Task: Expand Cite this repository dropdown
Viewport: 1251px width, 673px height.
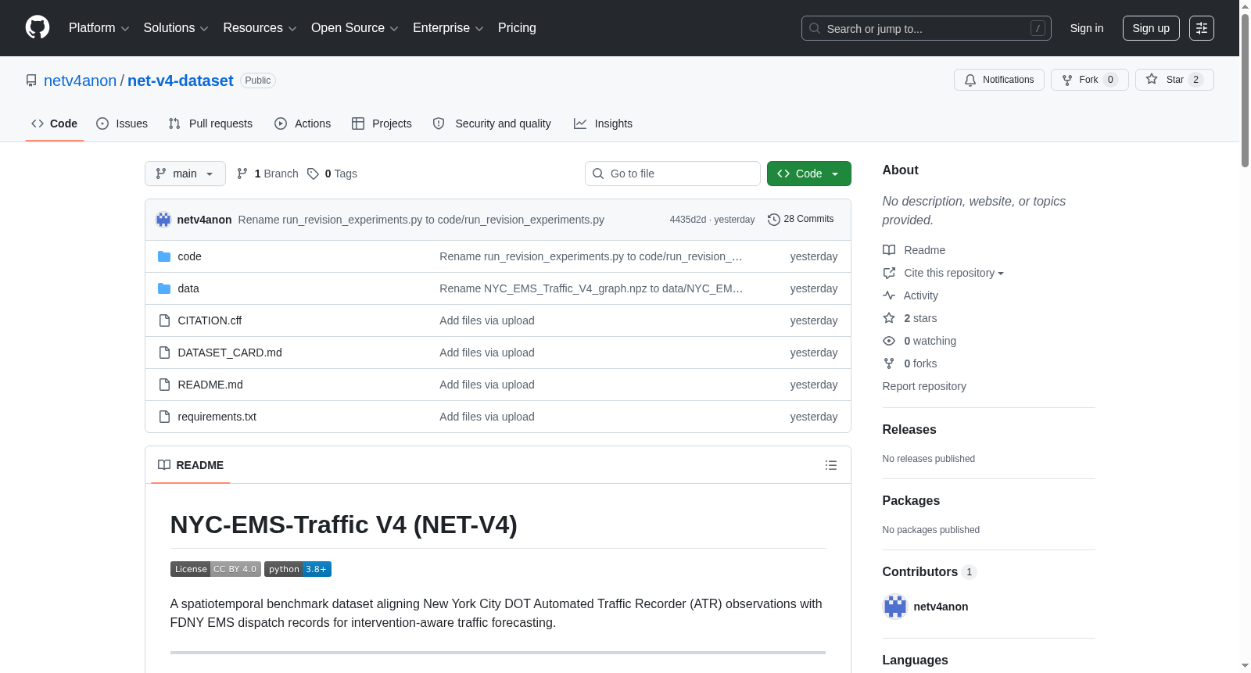Action: click(953, 273)
